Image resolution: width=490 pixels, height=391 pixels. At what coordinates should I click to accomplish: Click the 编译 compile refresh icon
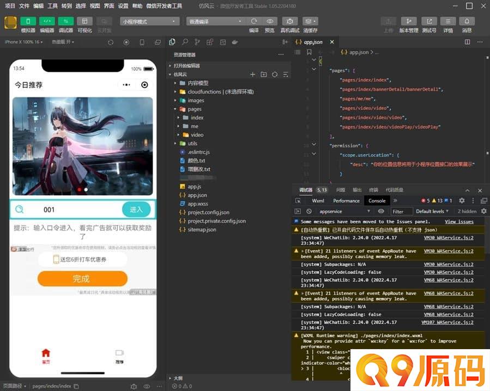(x=254, y=21)
